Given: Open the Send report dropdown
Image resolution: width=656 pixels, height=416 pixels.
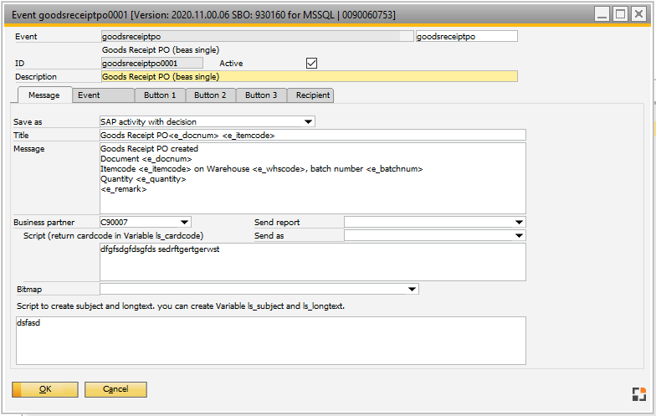Looking at the screenshot, I should [520, 222].
